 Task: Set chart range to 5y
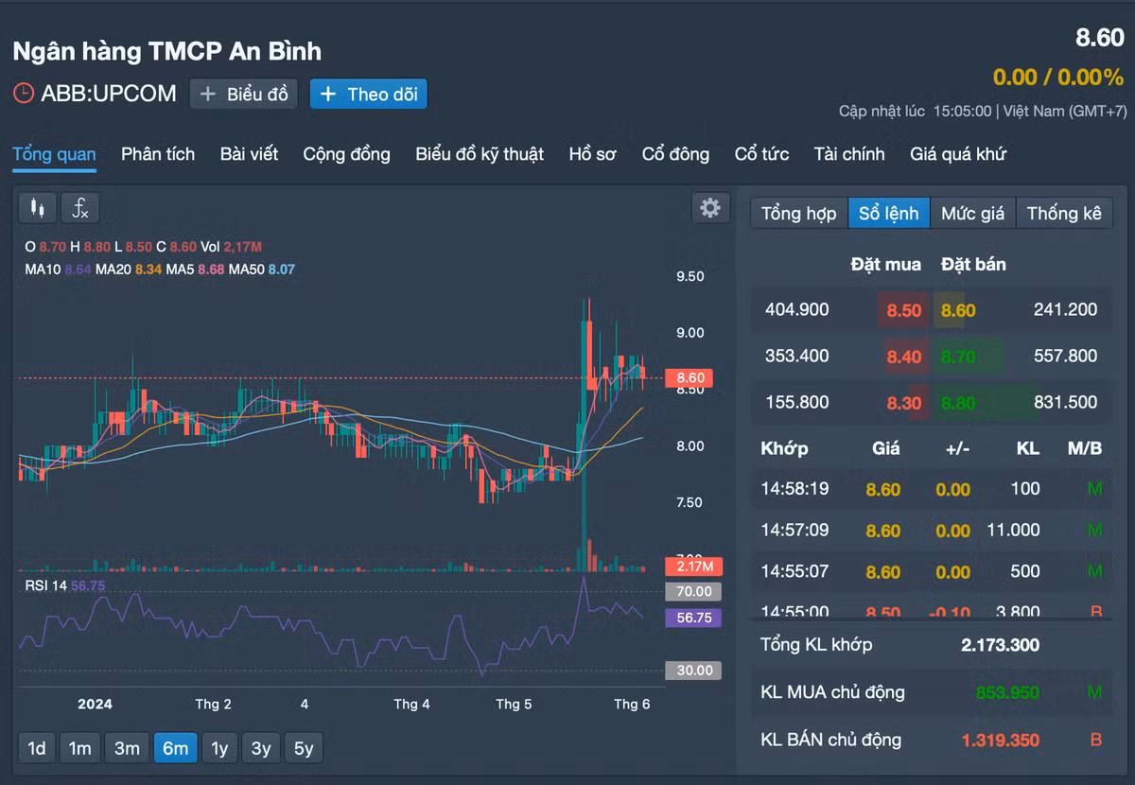click(x=304, y=749)
